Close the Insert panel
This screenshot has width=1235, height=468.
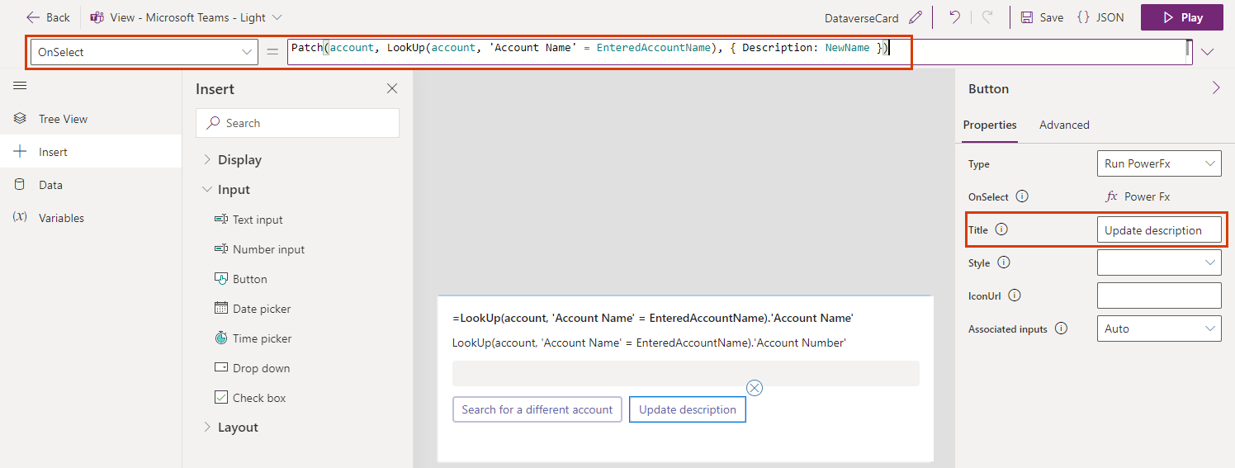pos(392,88)
